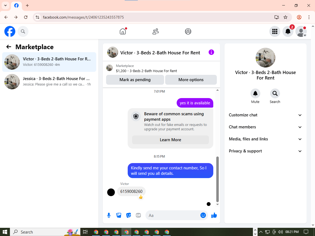315x236 pixels.
Task: Click the Windows taskbar Search box
Action: click(45, 232)
